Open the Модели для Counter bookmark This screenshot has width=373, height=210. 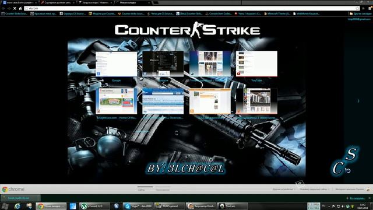[x=102, y=14]
